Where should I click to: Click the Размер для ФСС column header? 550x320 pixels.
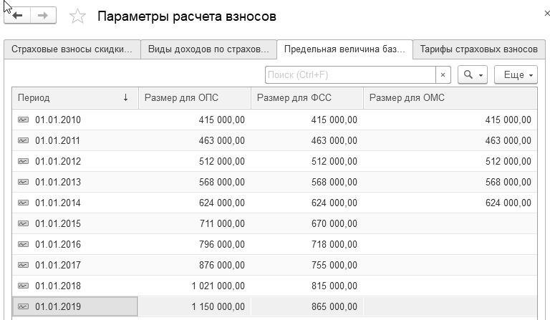tap(307, 98)
